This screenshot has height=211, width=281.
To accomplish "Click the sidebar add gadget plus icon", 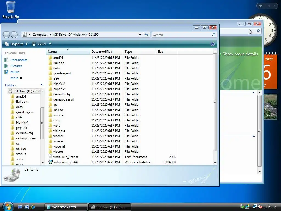I will coord(260,6).
